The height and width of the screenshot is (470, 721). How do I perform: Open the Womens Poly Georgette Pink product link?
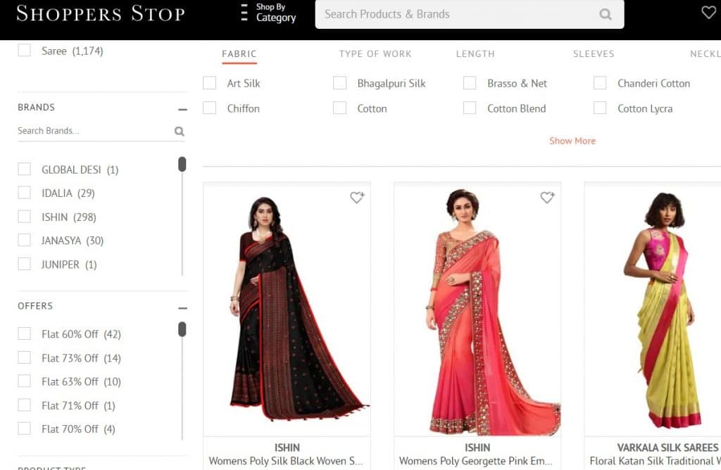tap(475, 461)
